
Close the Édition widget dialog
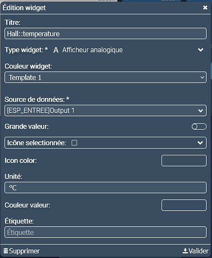click(x=205, y=8)
